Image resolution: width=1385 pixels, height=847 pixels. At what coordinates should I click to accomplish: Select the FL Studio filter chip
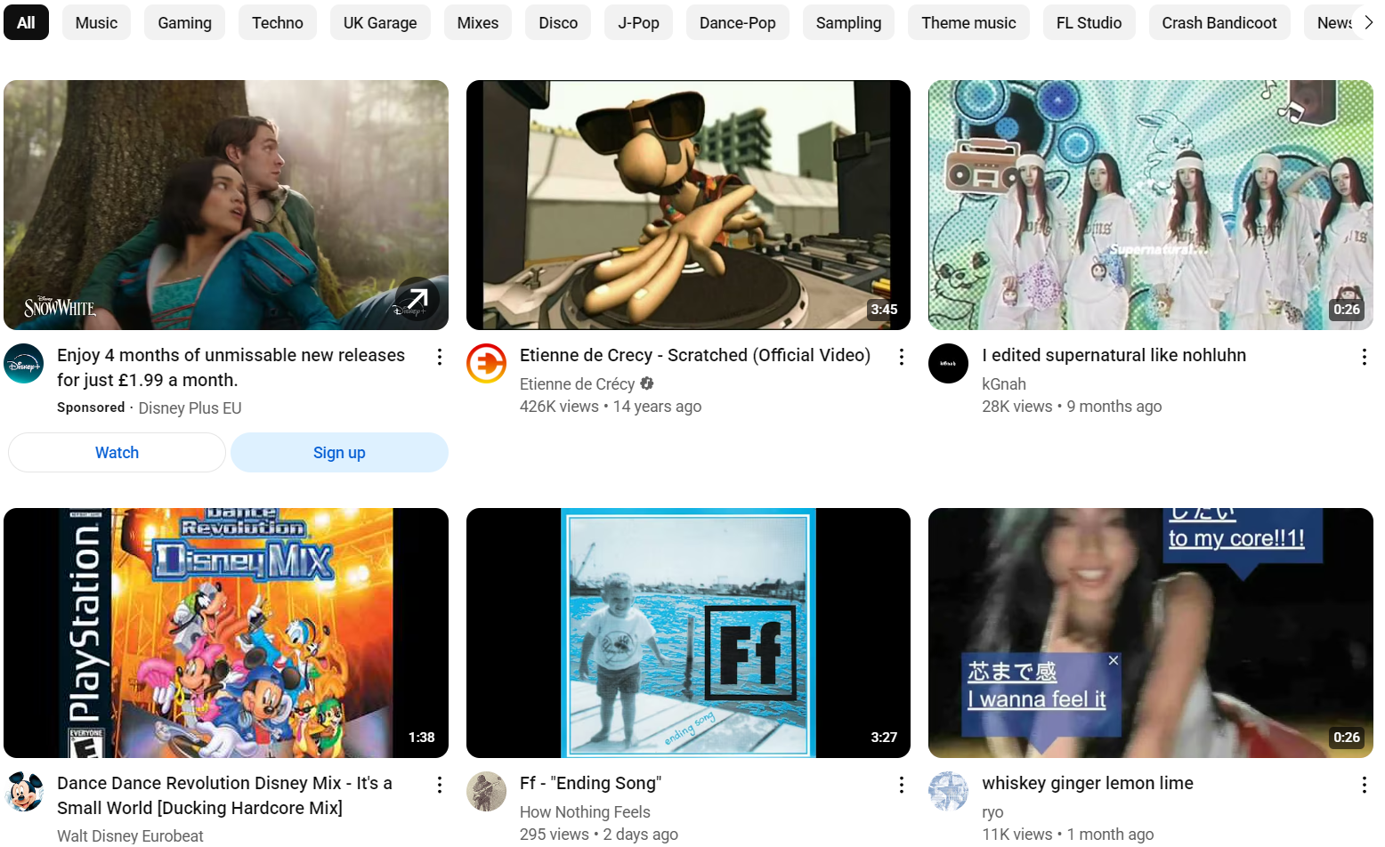click(1089, 22)
